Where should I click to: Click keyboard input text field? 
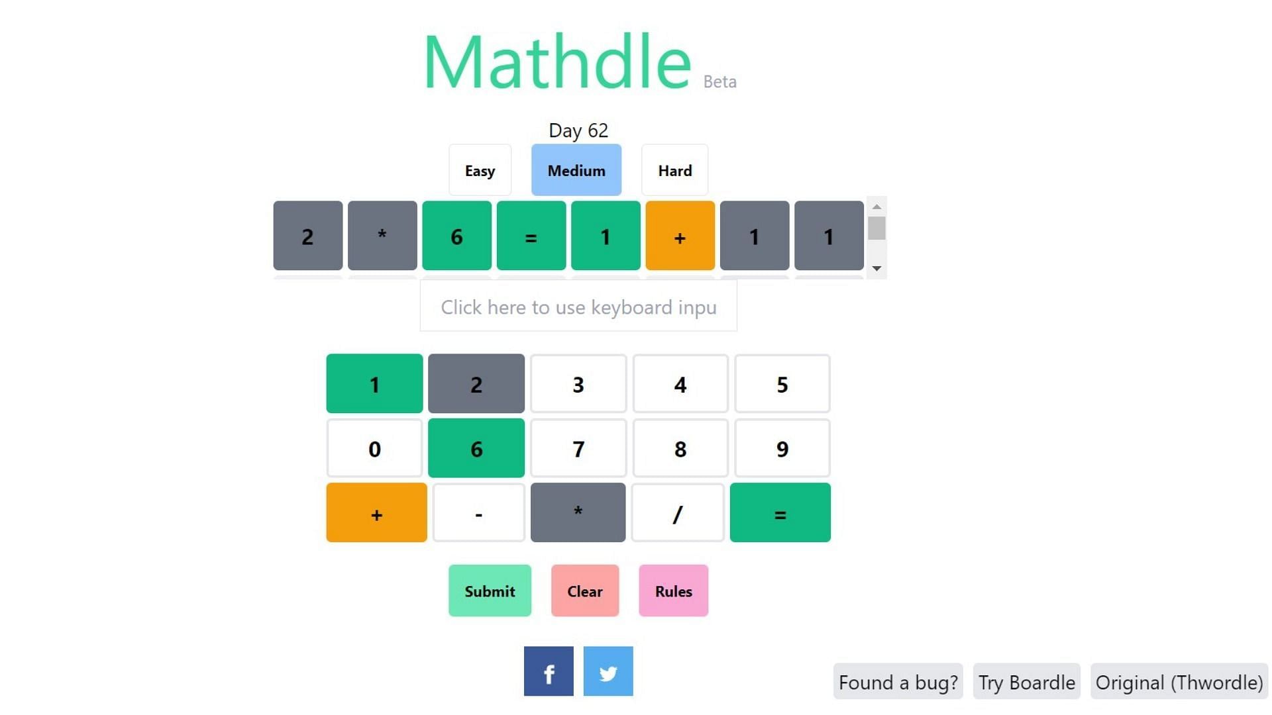pos(578,307)
